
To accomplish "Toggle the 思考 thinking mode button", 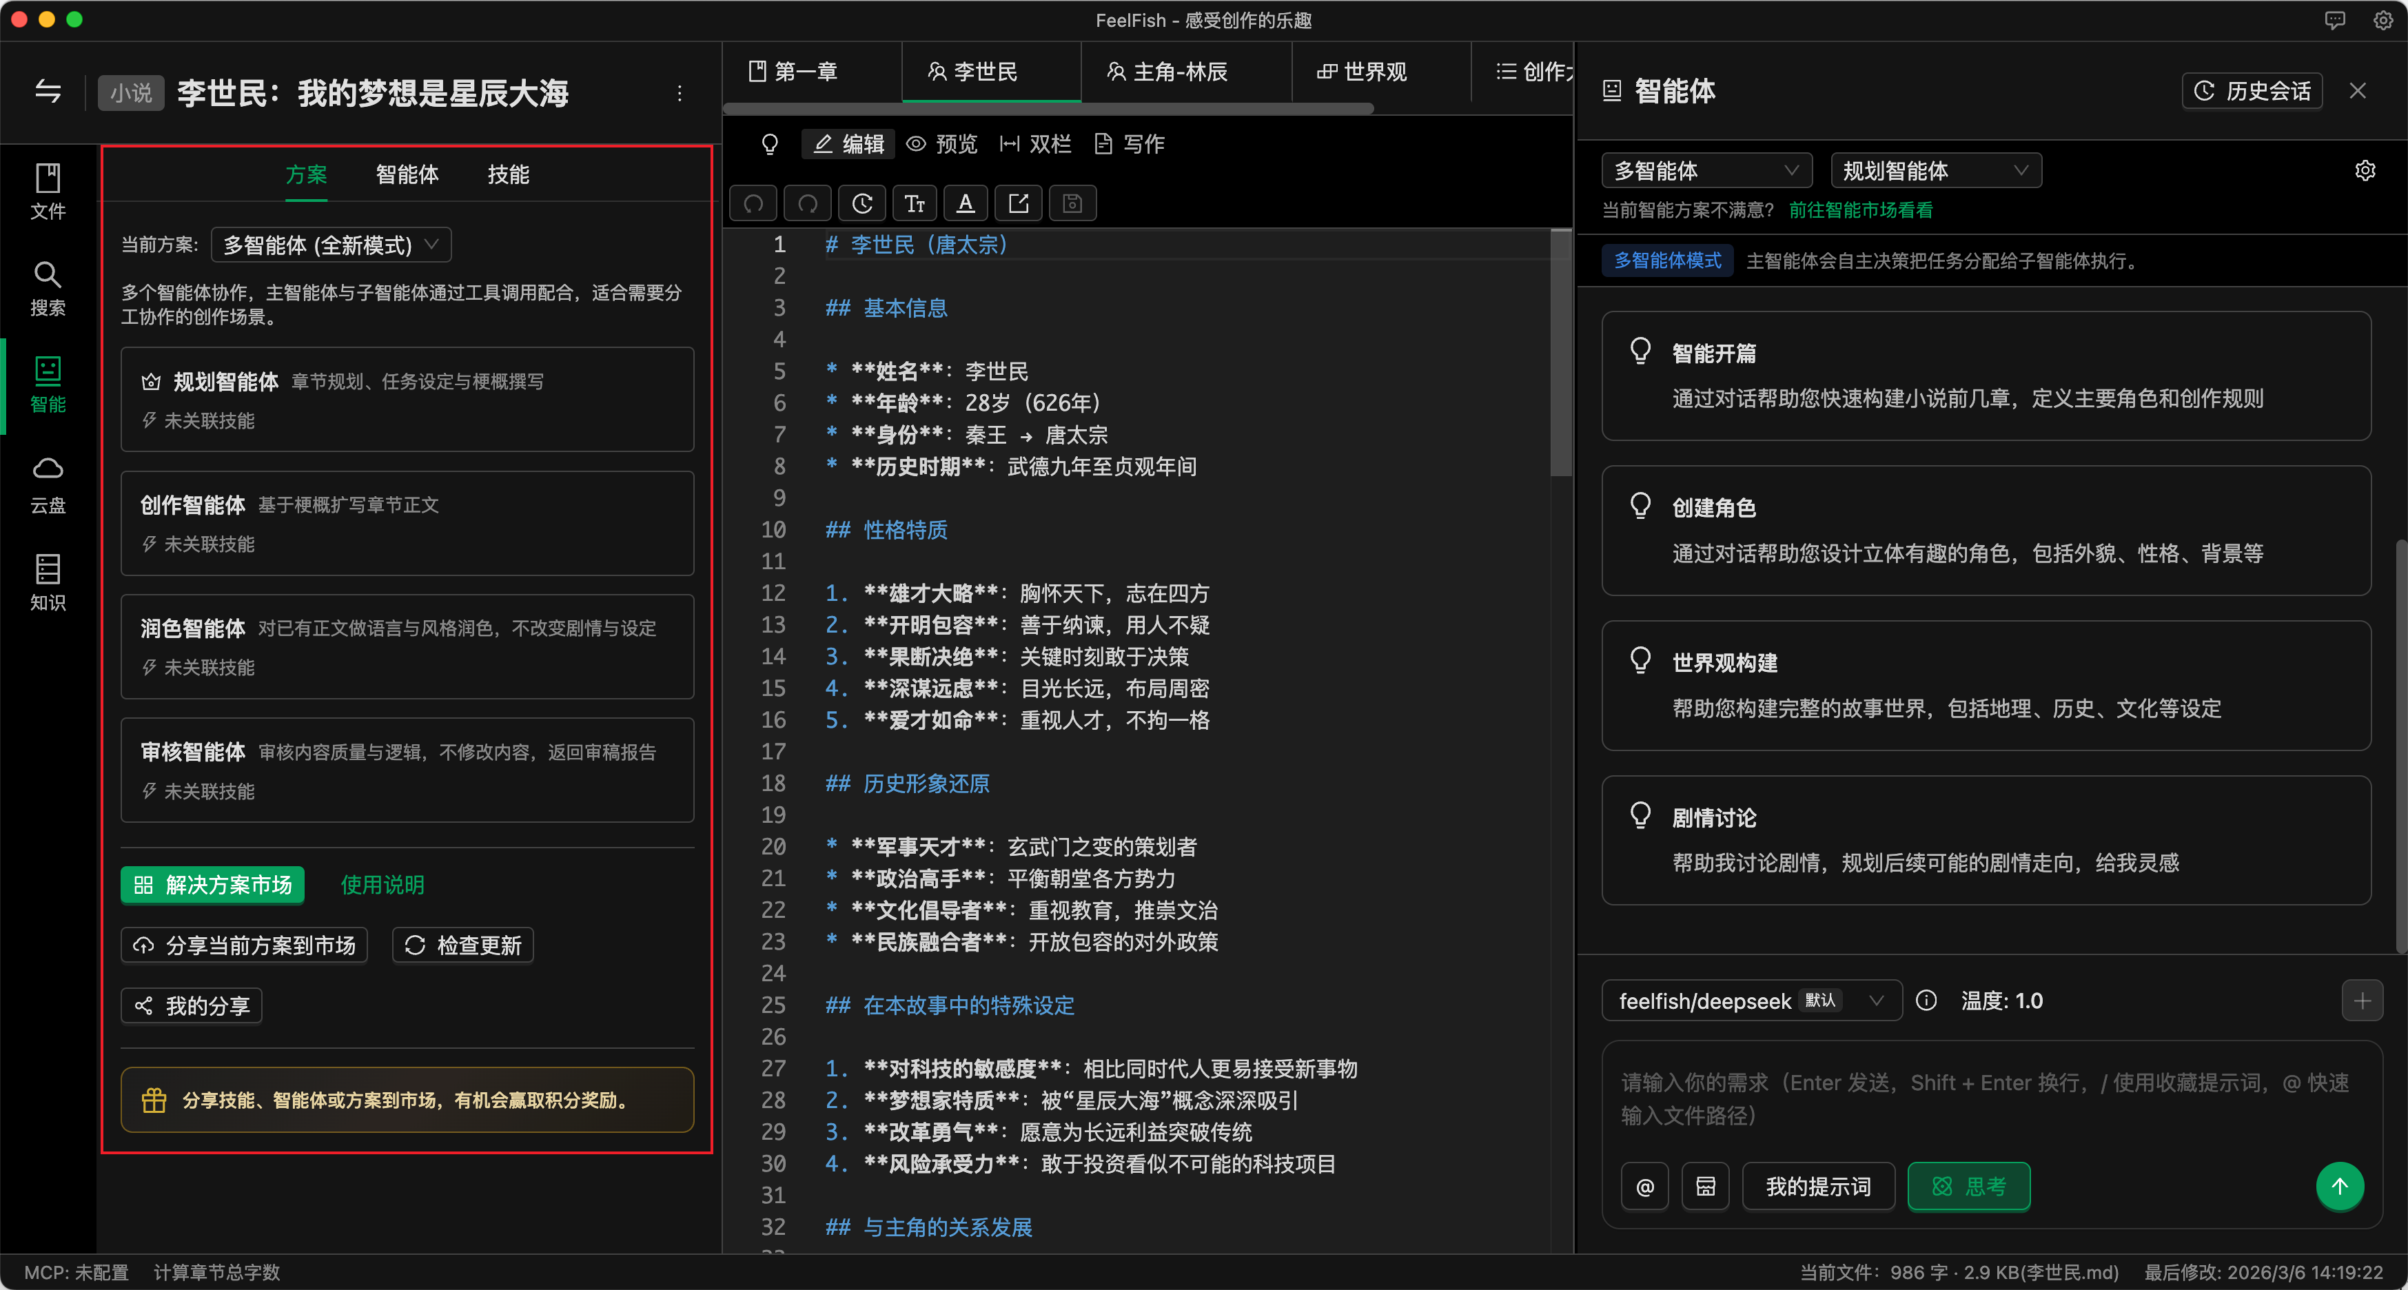I will (1968, 1186).
